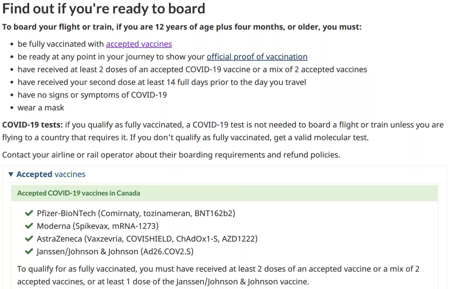Open the accepted vaccines link
The image size is (449, 289).
coord(139,44)
